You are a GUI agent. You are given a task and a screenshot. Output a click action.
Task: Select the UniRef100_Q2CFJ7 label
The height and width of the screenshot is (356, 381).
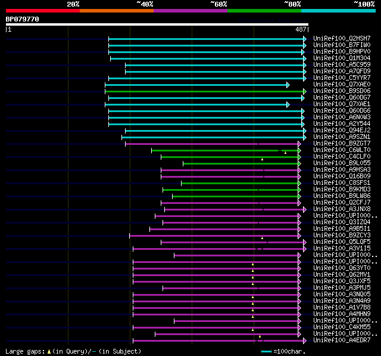point(342,203)
